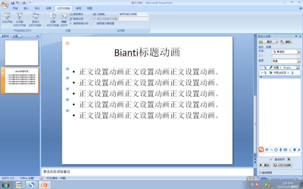Click the Undo icon in quick access toolbar
Image resolution: width=303 pixels, height=189 pixels.
(17, 3)
